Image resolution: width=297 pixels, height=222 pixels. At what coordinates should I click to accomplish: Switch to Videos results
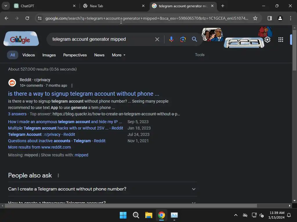pos(29,55)
